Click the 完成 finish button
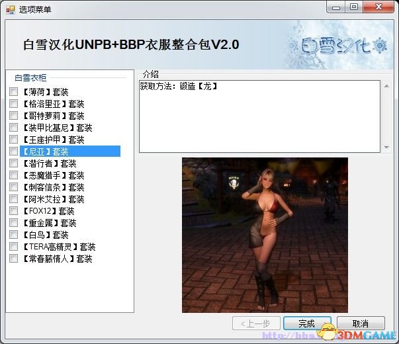 tap(307, 323)
